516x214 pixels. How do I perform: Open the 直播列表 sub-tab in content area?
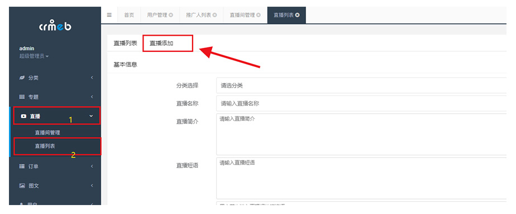pyautogui.click(x=125, y=43)
